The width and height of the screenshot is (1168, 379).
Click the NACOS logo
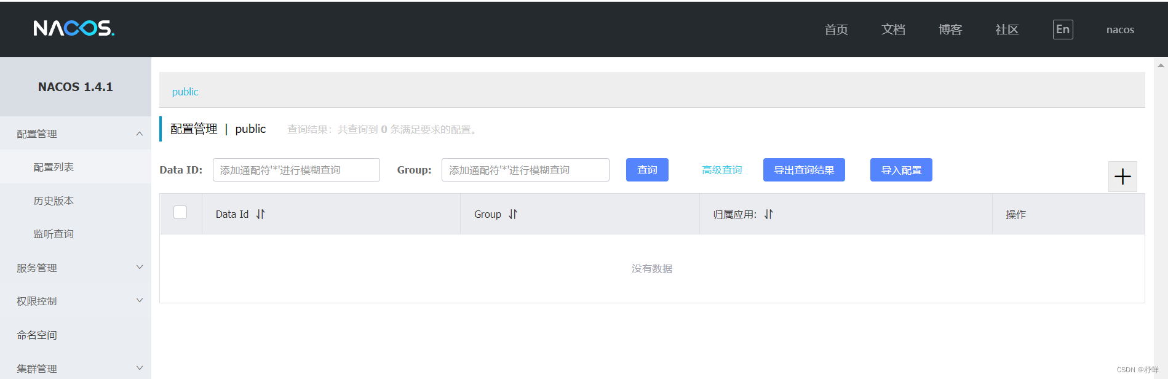click(74, 28)
